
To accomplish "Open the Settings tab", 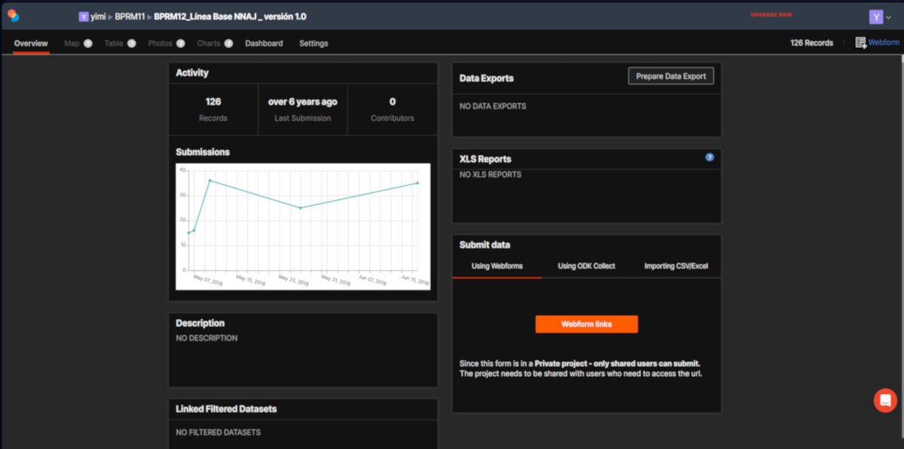I will 313,44.
